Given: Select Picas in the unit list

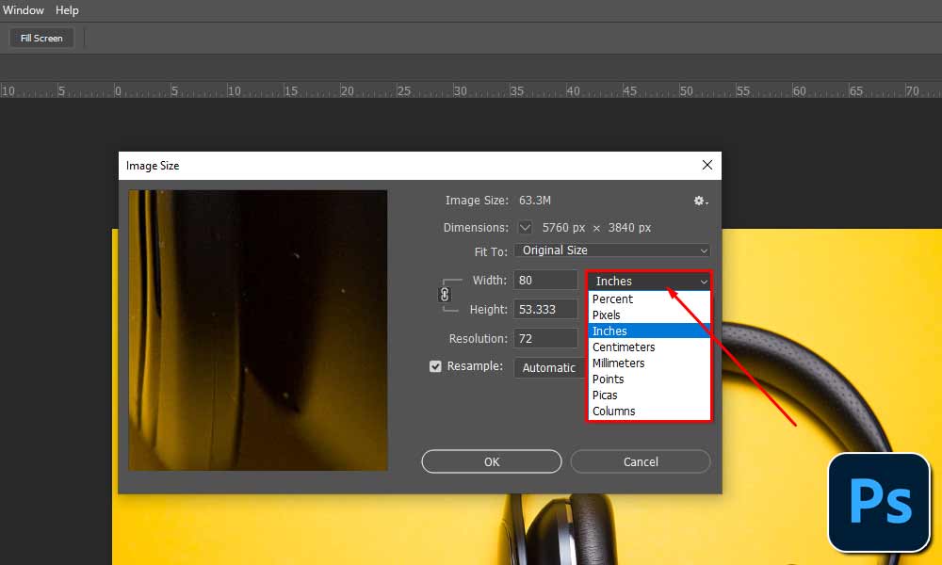Looking at the screenshot, I should [649, 395].
